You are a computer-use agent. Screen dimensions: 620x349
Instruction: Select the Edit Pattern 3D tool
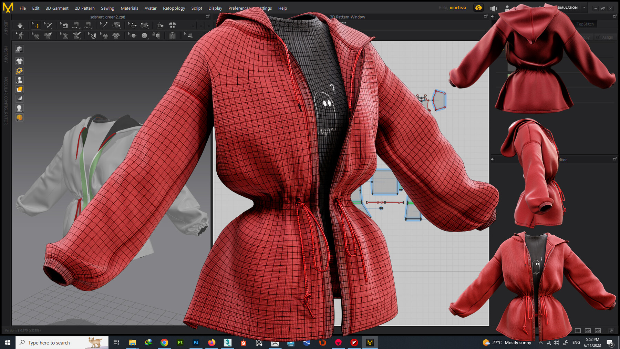pyautogui.click(x=132, y=25)
